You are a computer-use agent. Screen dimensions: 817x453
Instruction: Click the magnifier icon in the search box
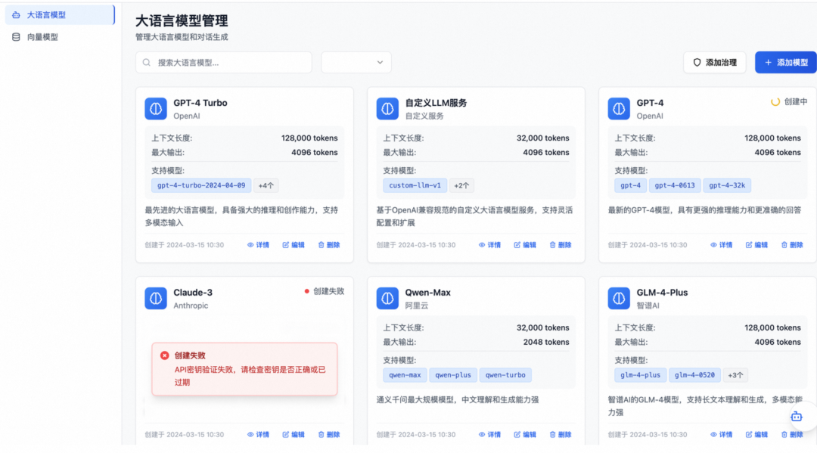[x=146, y=62]
